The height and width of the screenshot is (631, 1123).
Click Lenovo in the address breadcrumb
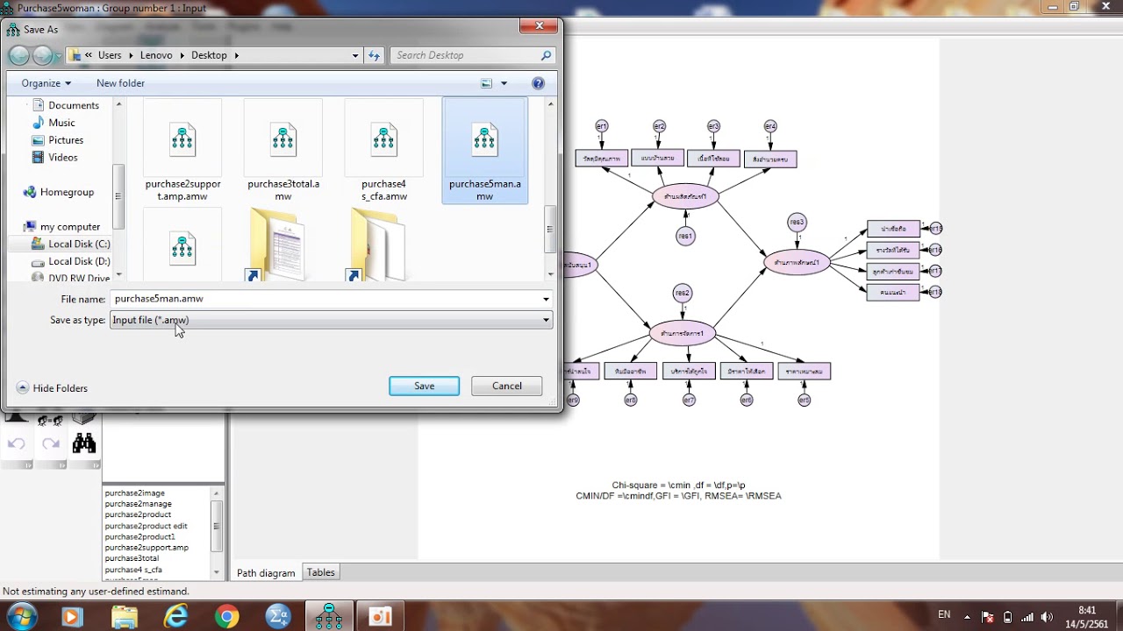156,55
